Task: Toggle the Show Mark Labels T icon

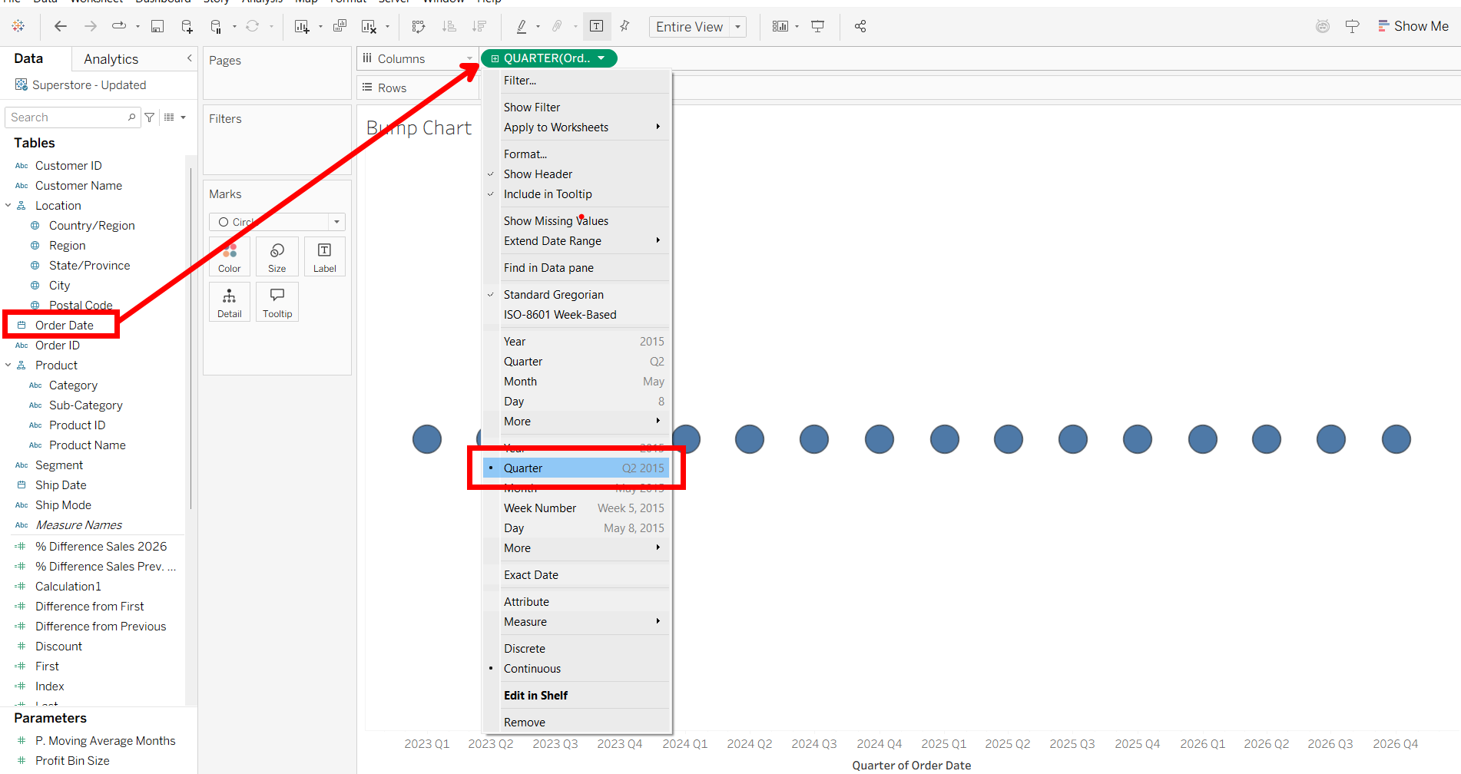Action: 596,26
